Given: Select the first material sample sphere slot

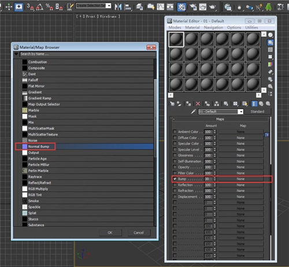Looking at the screenshot, I should (x=176, y=39).
